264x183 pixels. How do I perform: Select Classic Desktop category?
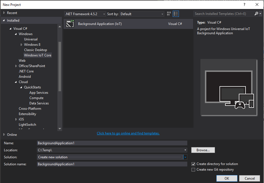36,50
